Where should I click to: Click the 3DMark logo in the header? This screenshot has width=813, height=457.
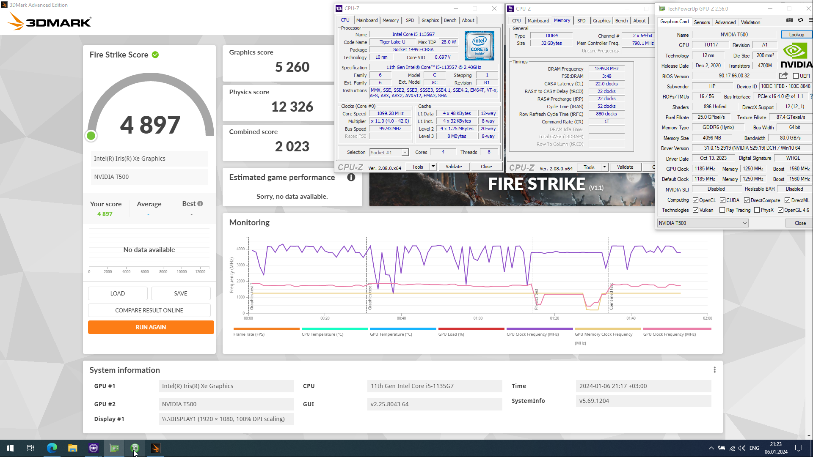(49, 22)
